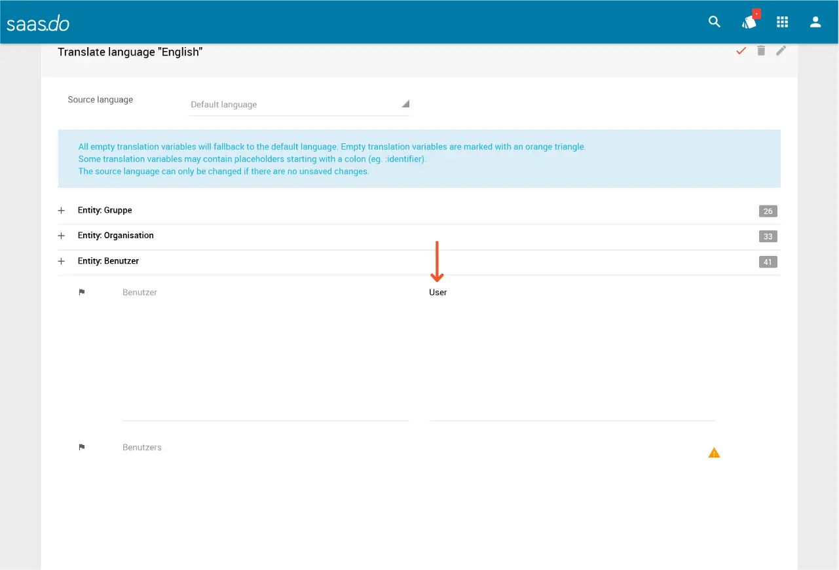Click the "User" translation text field
The width and height of the screenshot is (839, 570).
pos(571,353)
